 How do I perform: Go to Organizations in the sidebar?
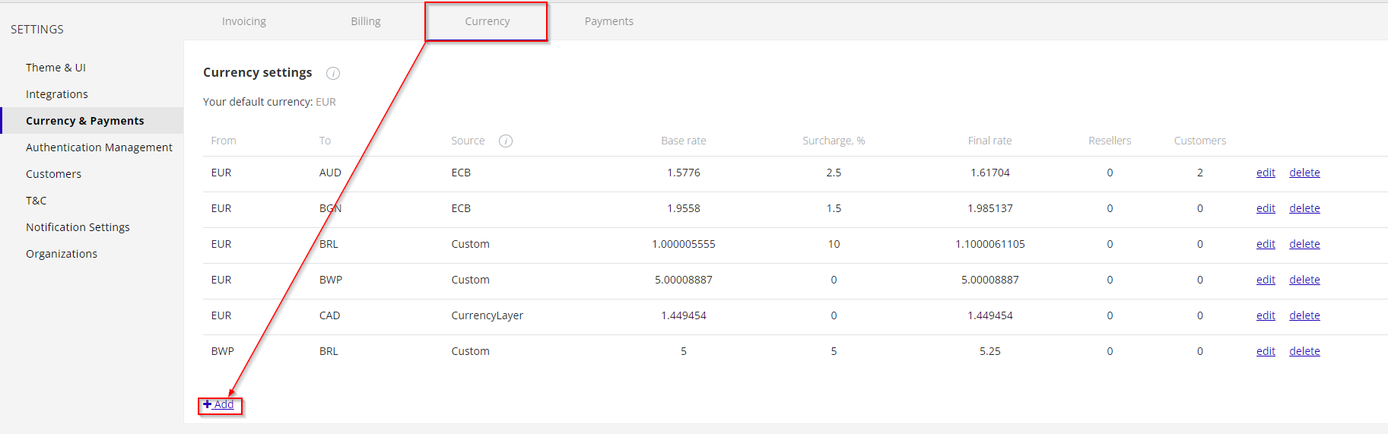click(x=62, y=254)
